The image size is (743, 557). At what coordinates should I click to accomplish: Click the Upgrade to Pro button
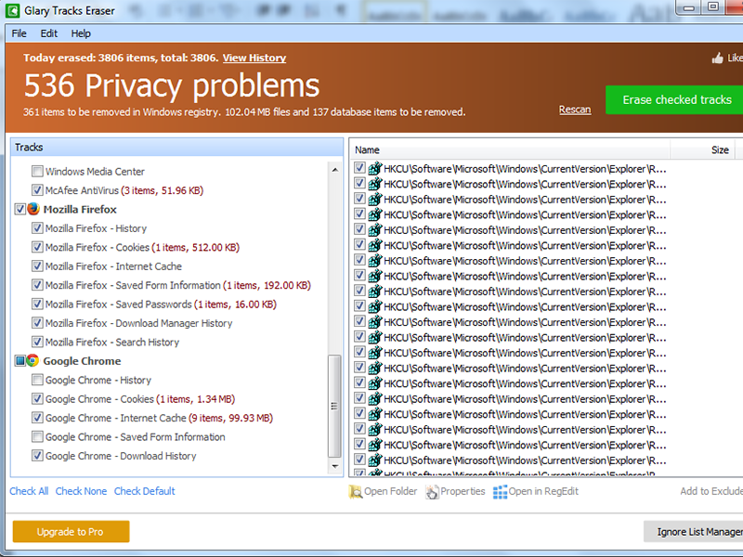point(71,531)
